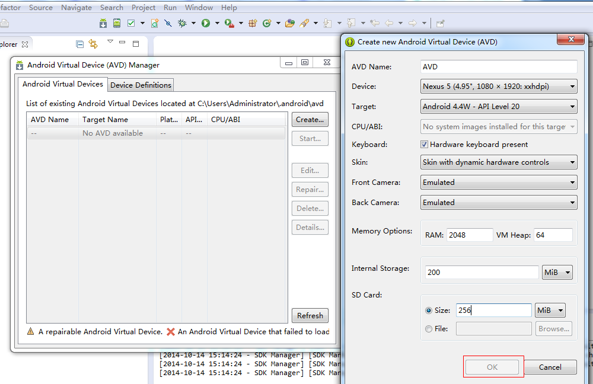Switch to the Device Definitions tab

141,85
